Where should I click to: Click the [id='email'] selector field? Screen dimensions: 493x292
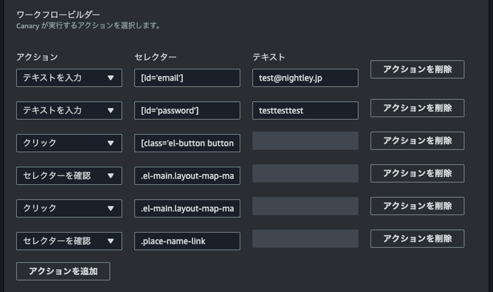click(187, 78)
